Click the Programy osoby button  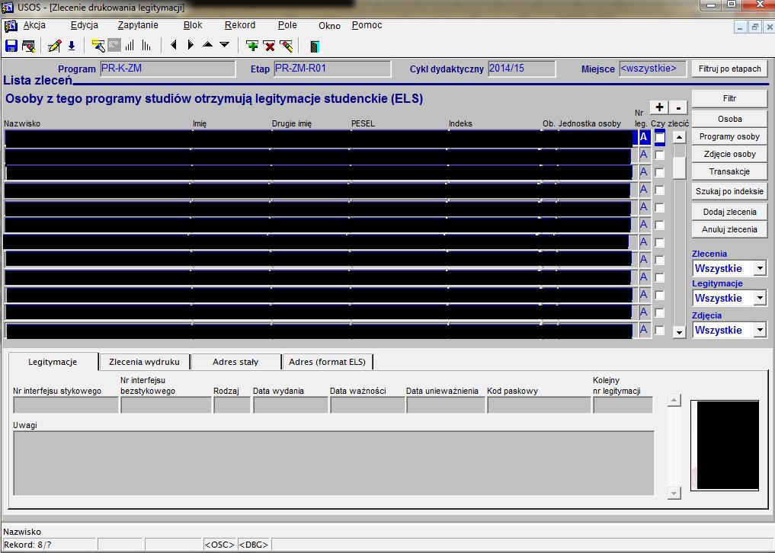click(729, 136)
